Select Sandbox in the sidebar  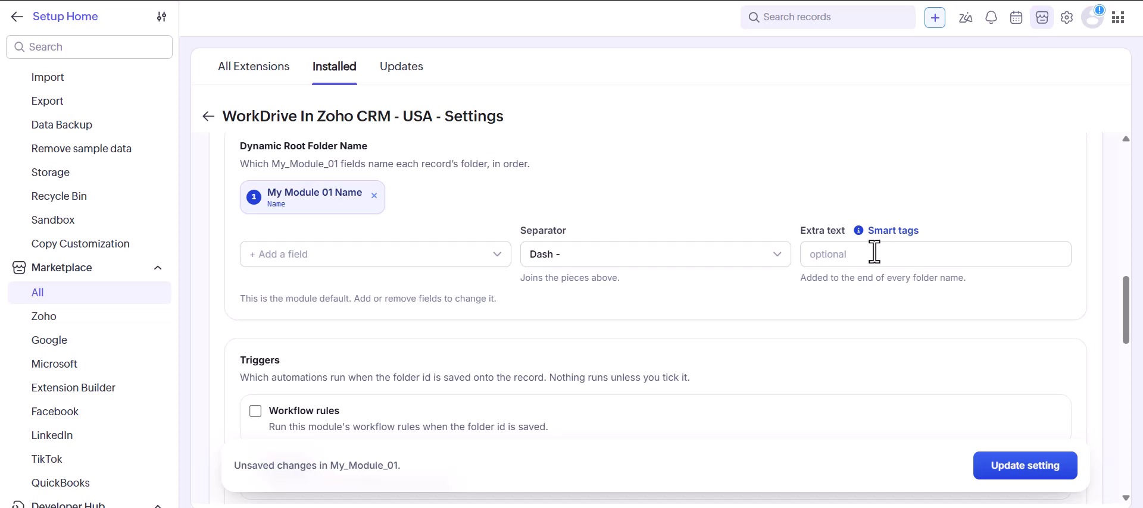point(53,220)
